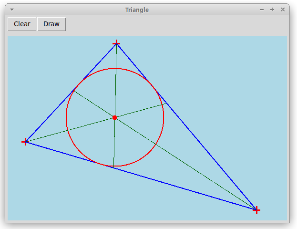Open the window menu arrow in title bar
The height and width of the screenshot is (229, 297).
click(12, 10)
